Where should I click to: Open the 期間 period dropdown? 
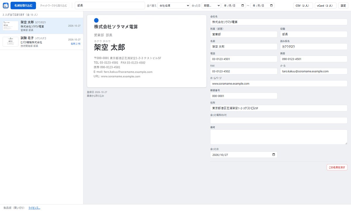coord(211,6)
